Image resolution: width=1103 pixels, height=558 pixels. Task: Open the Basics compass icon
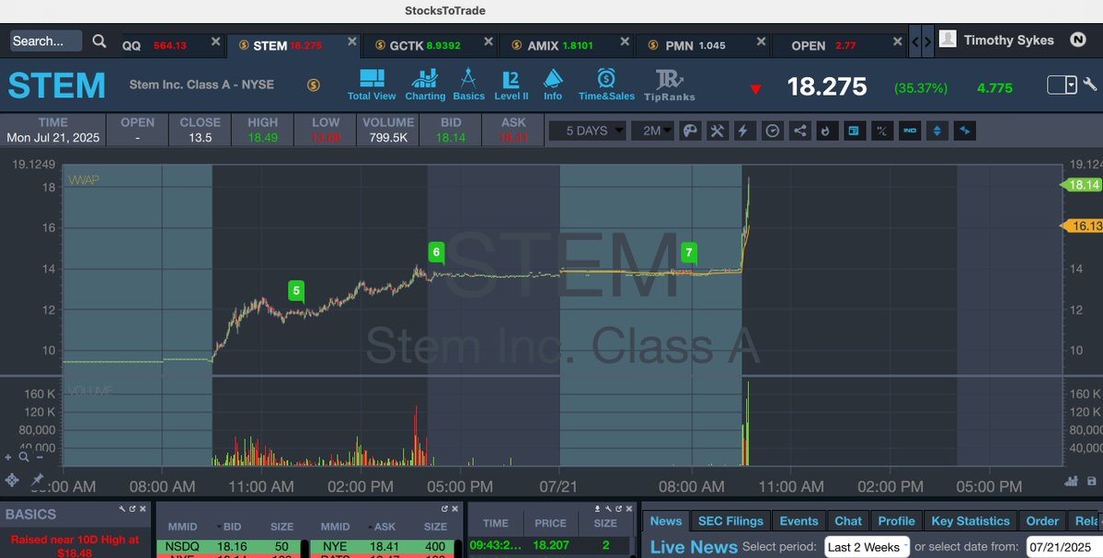click(468, 85)
